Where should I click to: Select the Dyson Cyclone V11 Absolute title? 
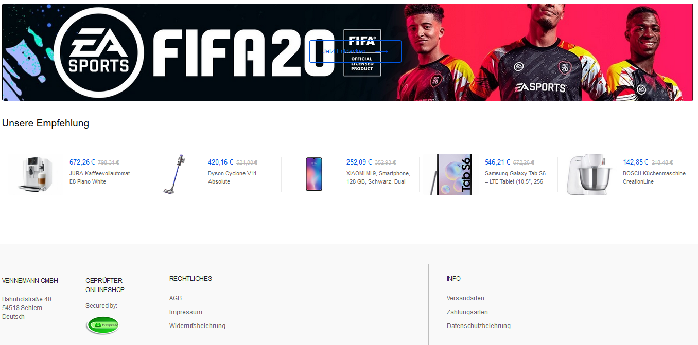(x=232, y=177)
